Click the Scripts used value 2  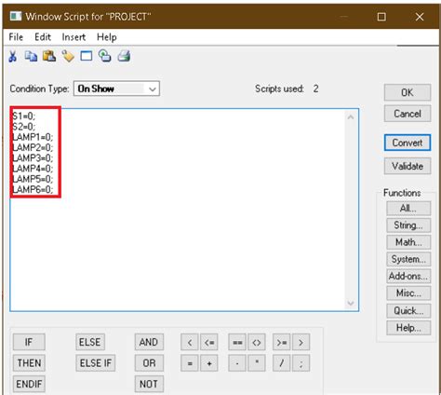click(315, 89)
